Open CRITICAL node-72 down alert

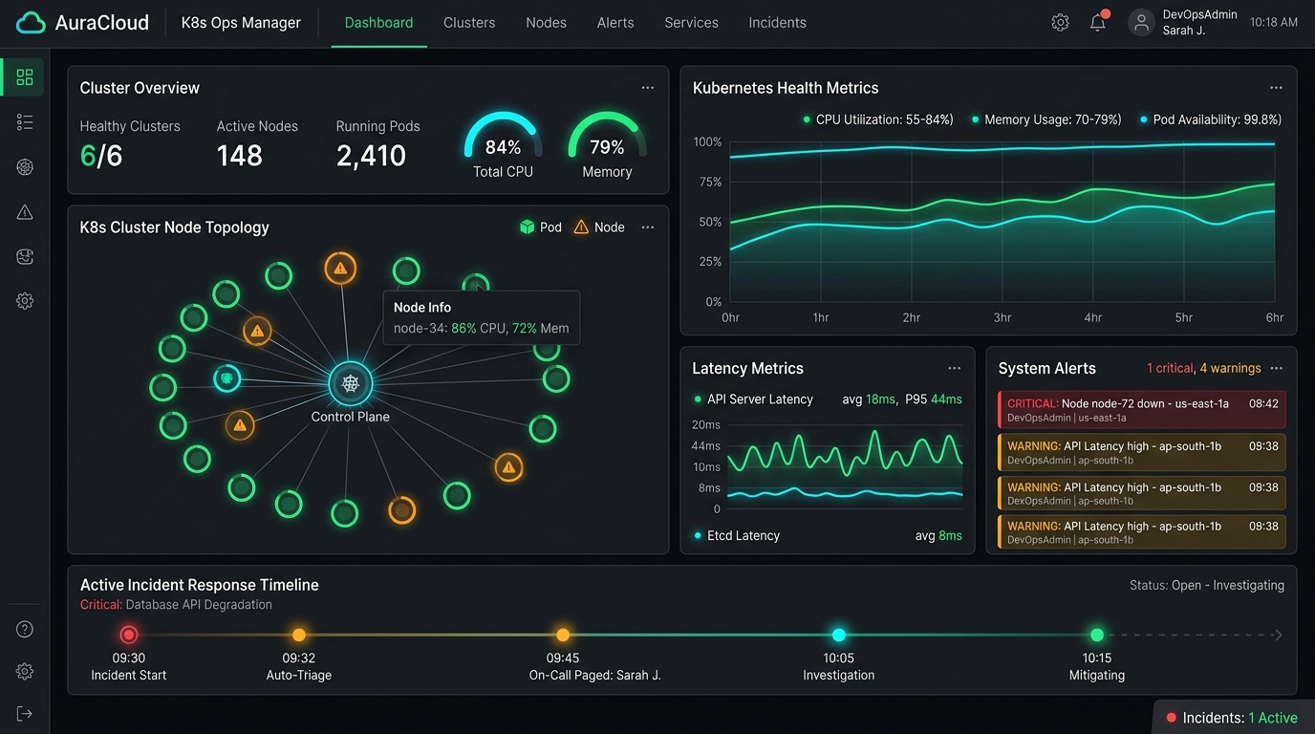(1141, 410)
